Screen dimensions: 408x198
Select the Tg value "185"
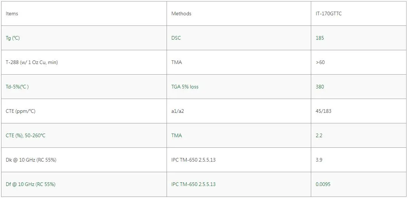point(320,38)
